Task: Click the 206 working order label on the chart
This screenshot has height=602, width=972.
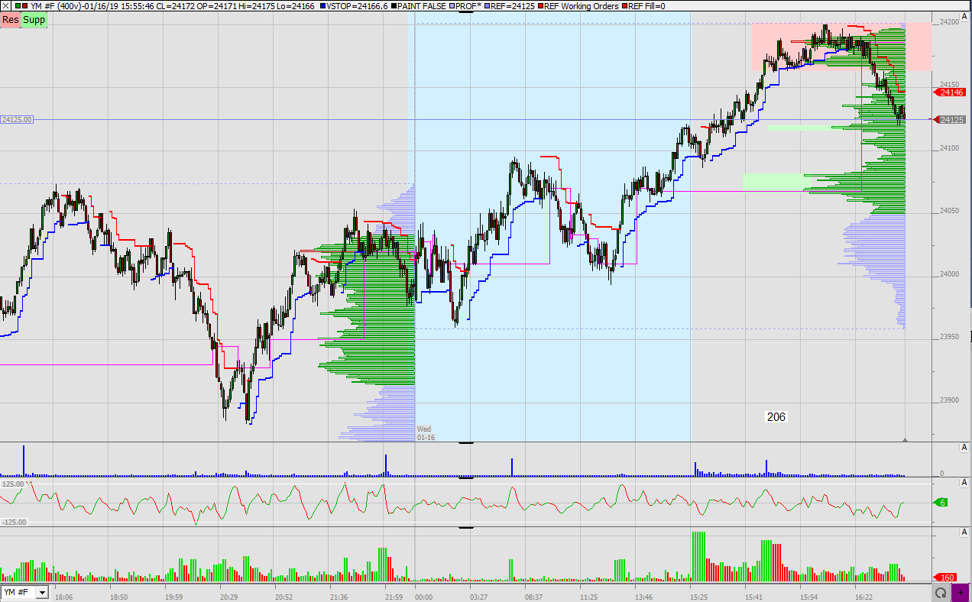Action: [x=776, y=416]
